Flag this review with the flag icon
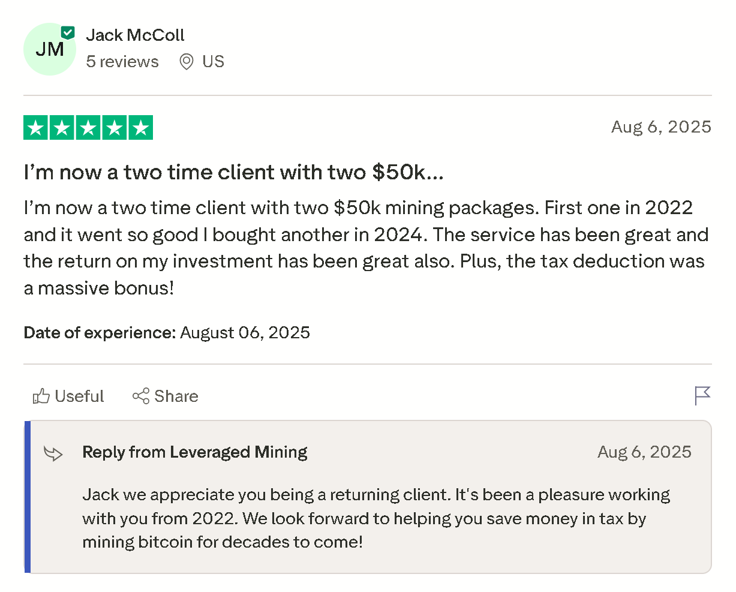Screen dimensions: 736x592 click(x=702, y=396)
